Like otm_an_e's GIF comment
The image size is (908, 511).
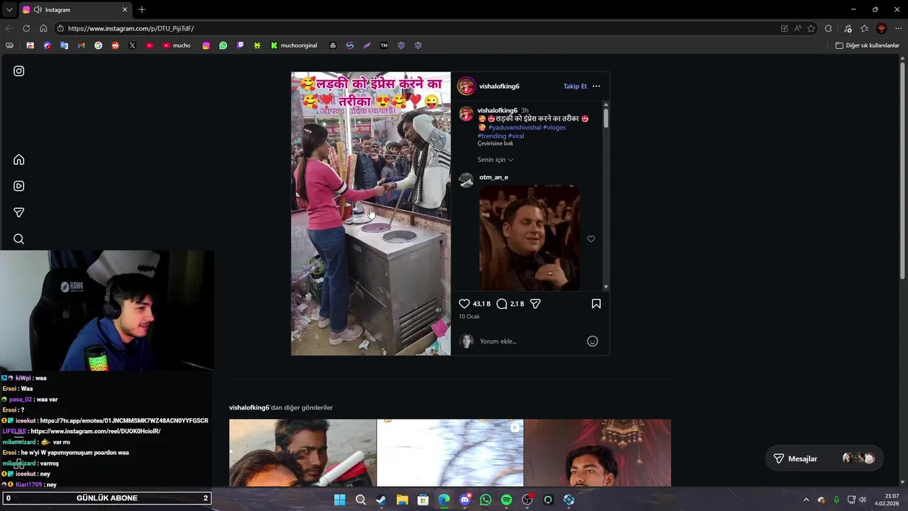click(591, 239)
